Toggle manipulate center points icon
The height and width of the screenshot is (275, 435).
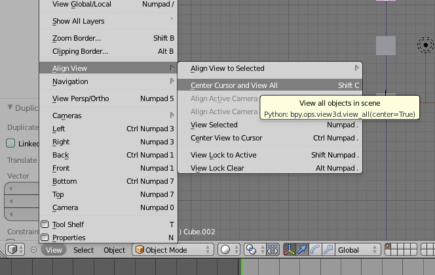pos(273,249)
